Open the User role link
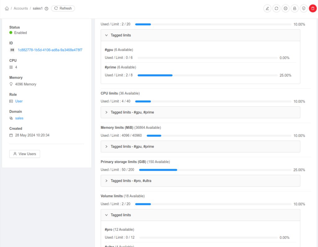This screenshot has height=247, width=318. (x=19, y=101)
